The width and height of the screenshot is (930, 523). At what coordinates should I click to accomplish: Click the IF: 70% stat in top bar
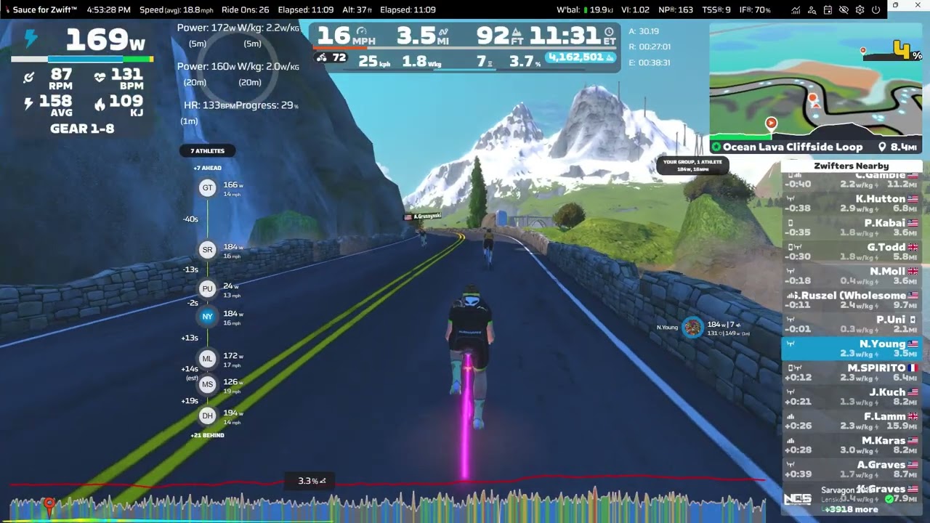[755, 10]
